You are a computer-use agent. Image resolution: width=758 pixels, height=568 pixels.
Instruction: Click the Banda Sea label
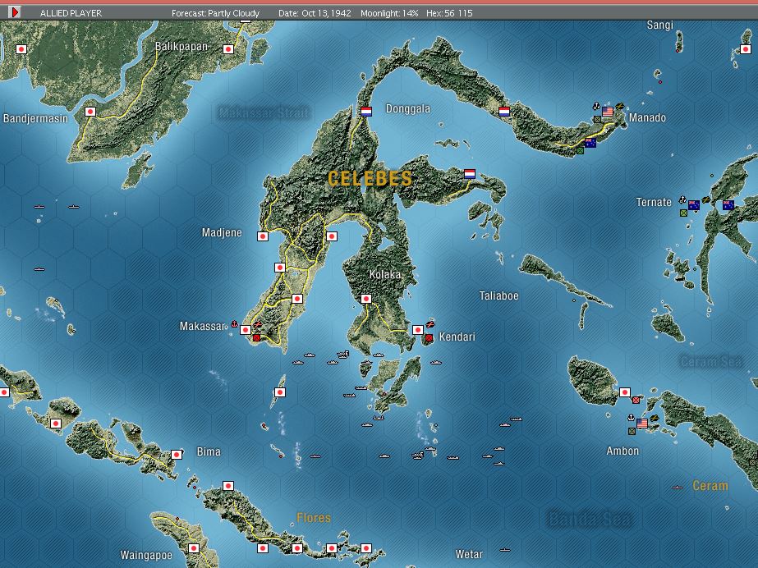pos(589,520)
